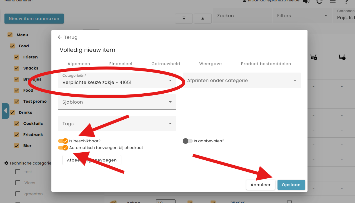The width and height of the screenshot is (355, 203).
Task: Click the cart with hash column icon
Action: point(314,57)
